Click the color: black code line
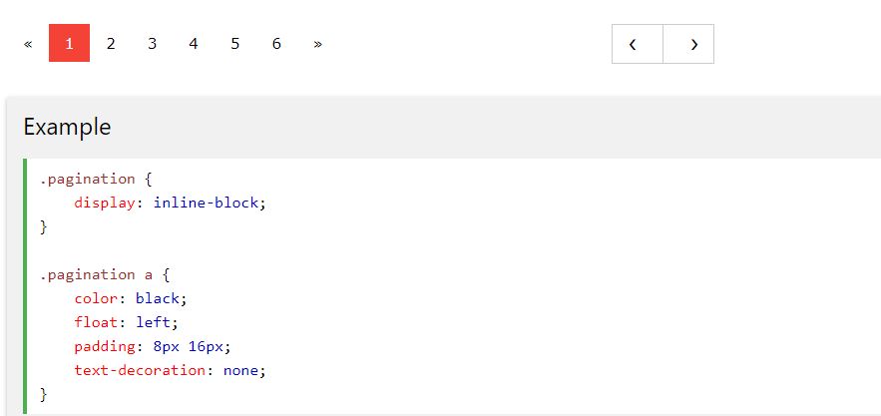Screen dimensions: 881x416 tap(131, 298)
